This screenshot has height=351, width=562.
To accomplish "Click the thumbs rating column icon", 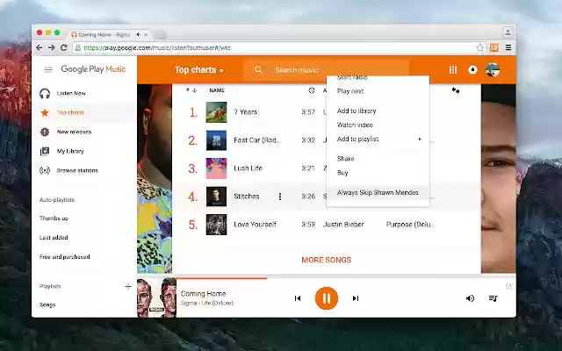I will (x=456, y=90).
